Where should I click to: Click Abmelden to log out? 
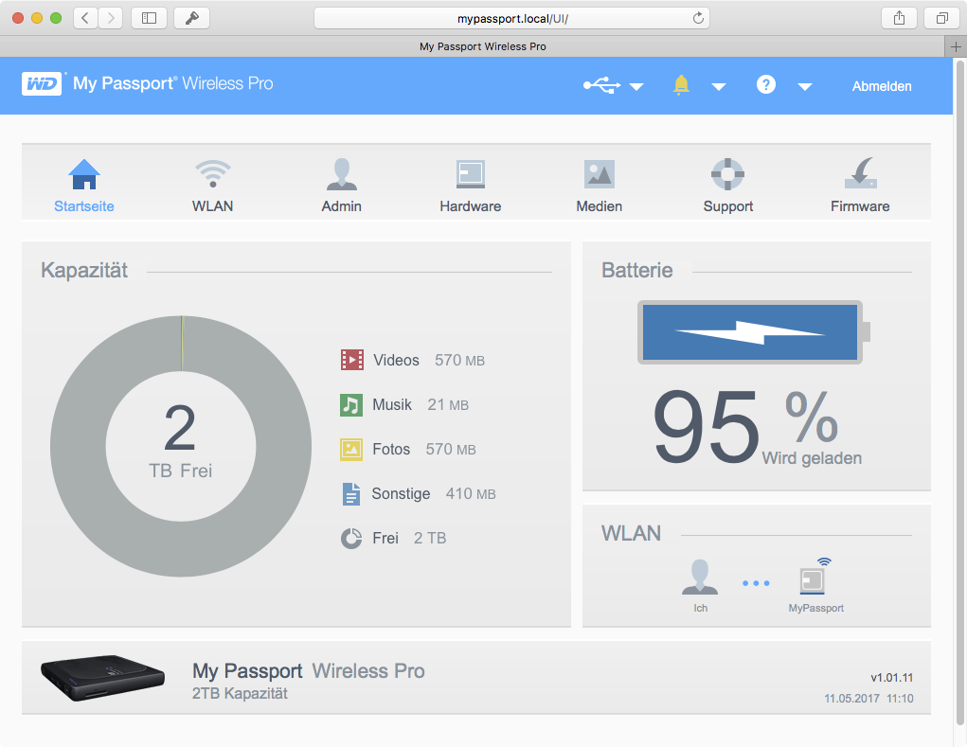[x=882, y=86]
